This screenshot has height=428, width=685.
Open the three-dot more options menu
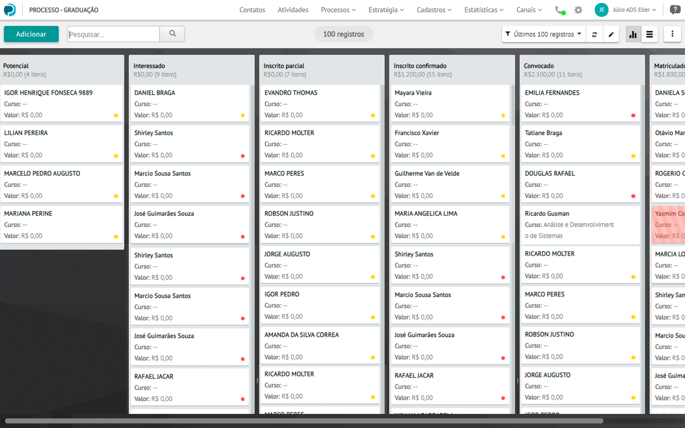(672, 34)
